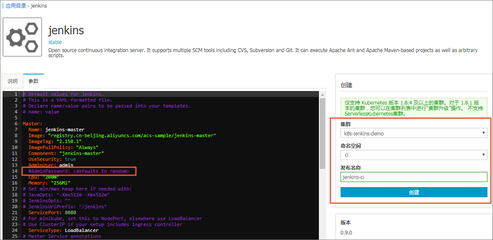This screenshot has width=493, height=240.
Task: Click the 'ServicePort: 8080' line
Action: (52, 213)
